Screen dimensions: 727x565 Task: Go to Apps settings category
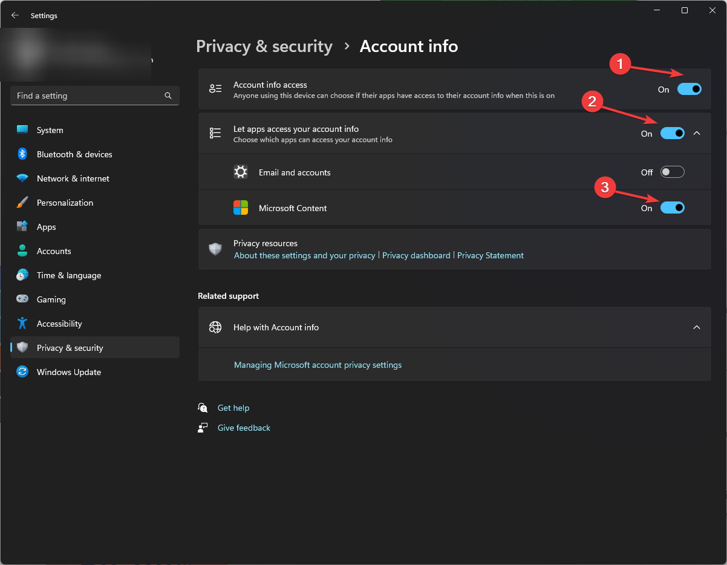[46, 227]
